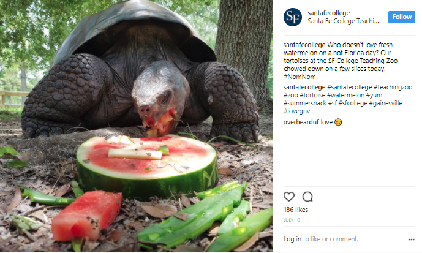This screenshot has width=422, height=253.
Task: Open the #summersnack hashtag
Action: [305, 103]
